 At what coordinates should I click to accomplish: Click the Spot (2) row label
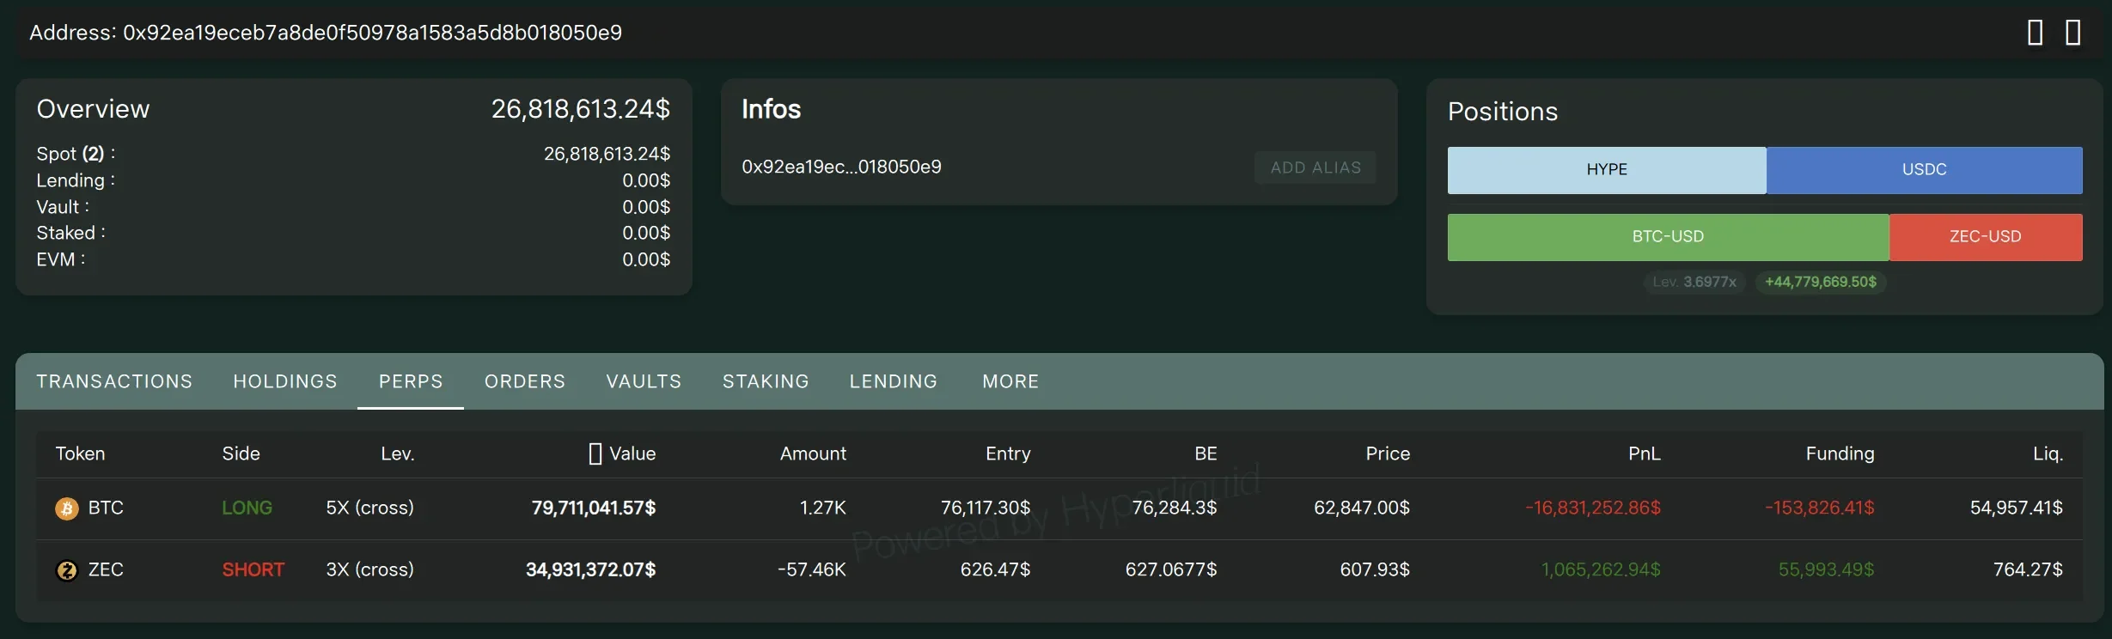(x=76, y=155)
